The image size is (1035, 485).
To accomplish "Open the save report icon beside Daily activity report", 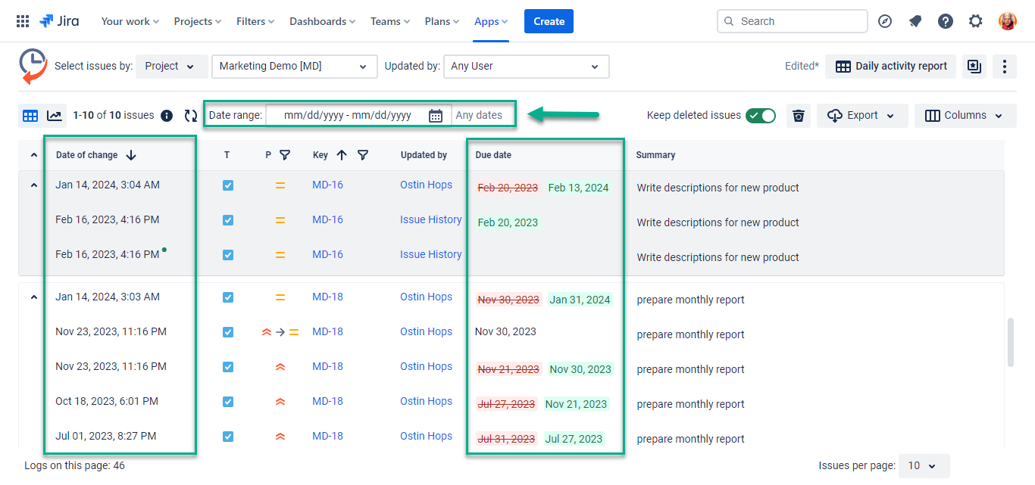I will pos(974,67).
